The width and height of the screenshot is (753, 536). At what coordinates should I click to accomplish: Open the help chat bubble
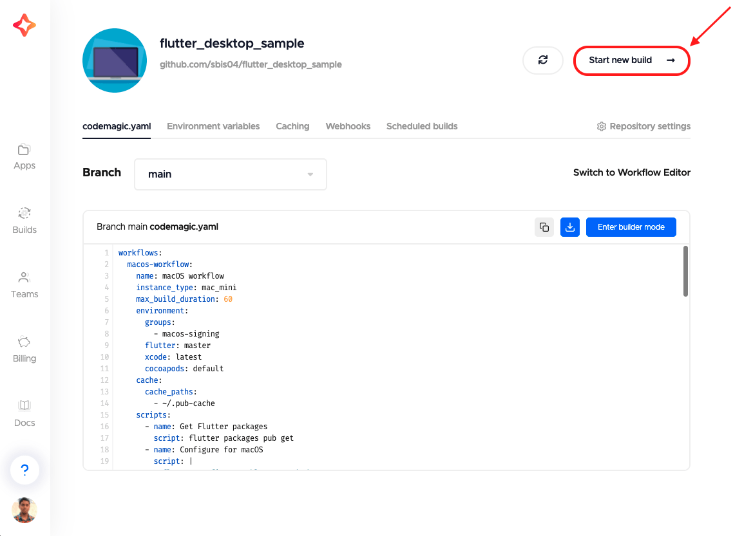(x=24, y=470)
